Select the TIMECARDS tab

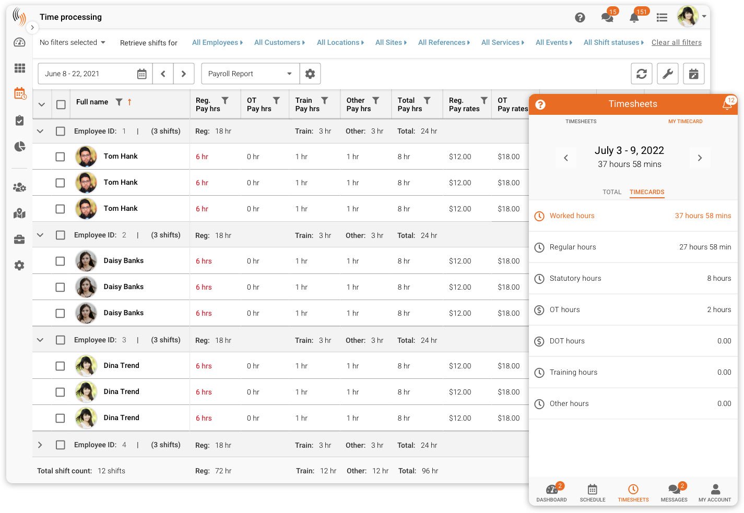tap(647, 192)
